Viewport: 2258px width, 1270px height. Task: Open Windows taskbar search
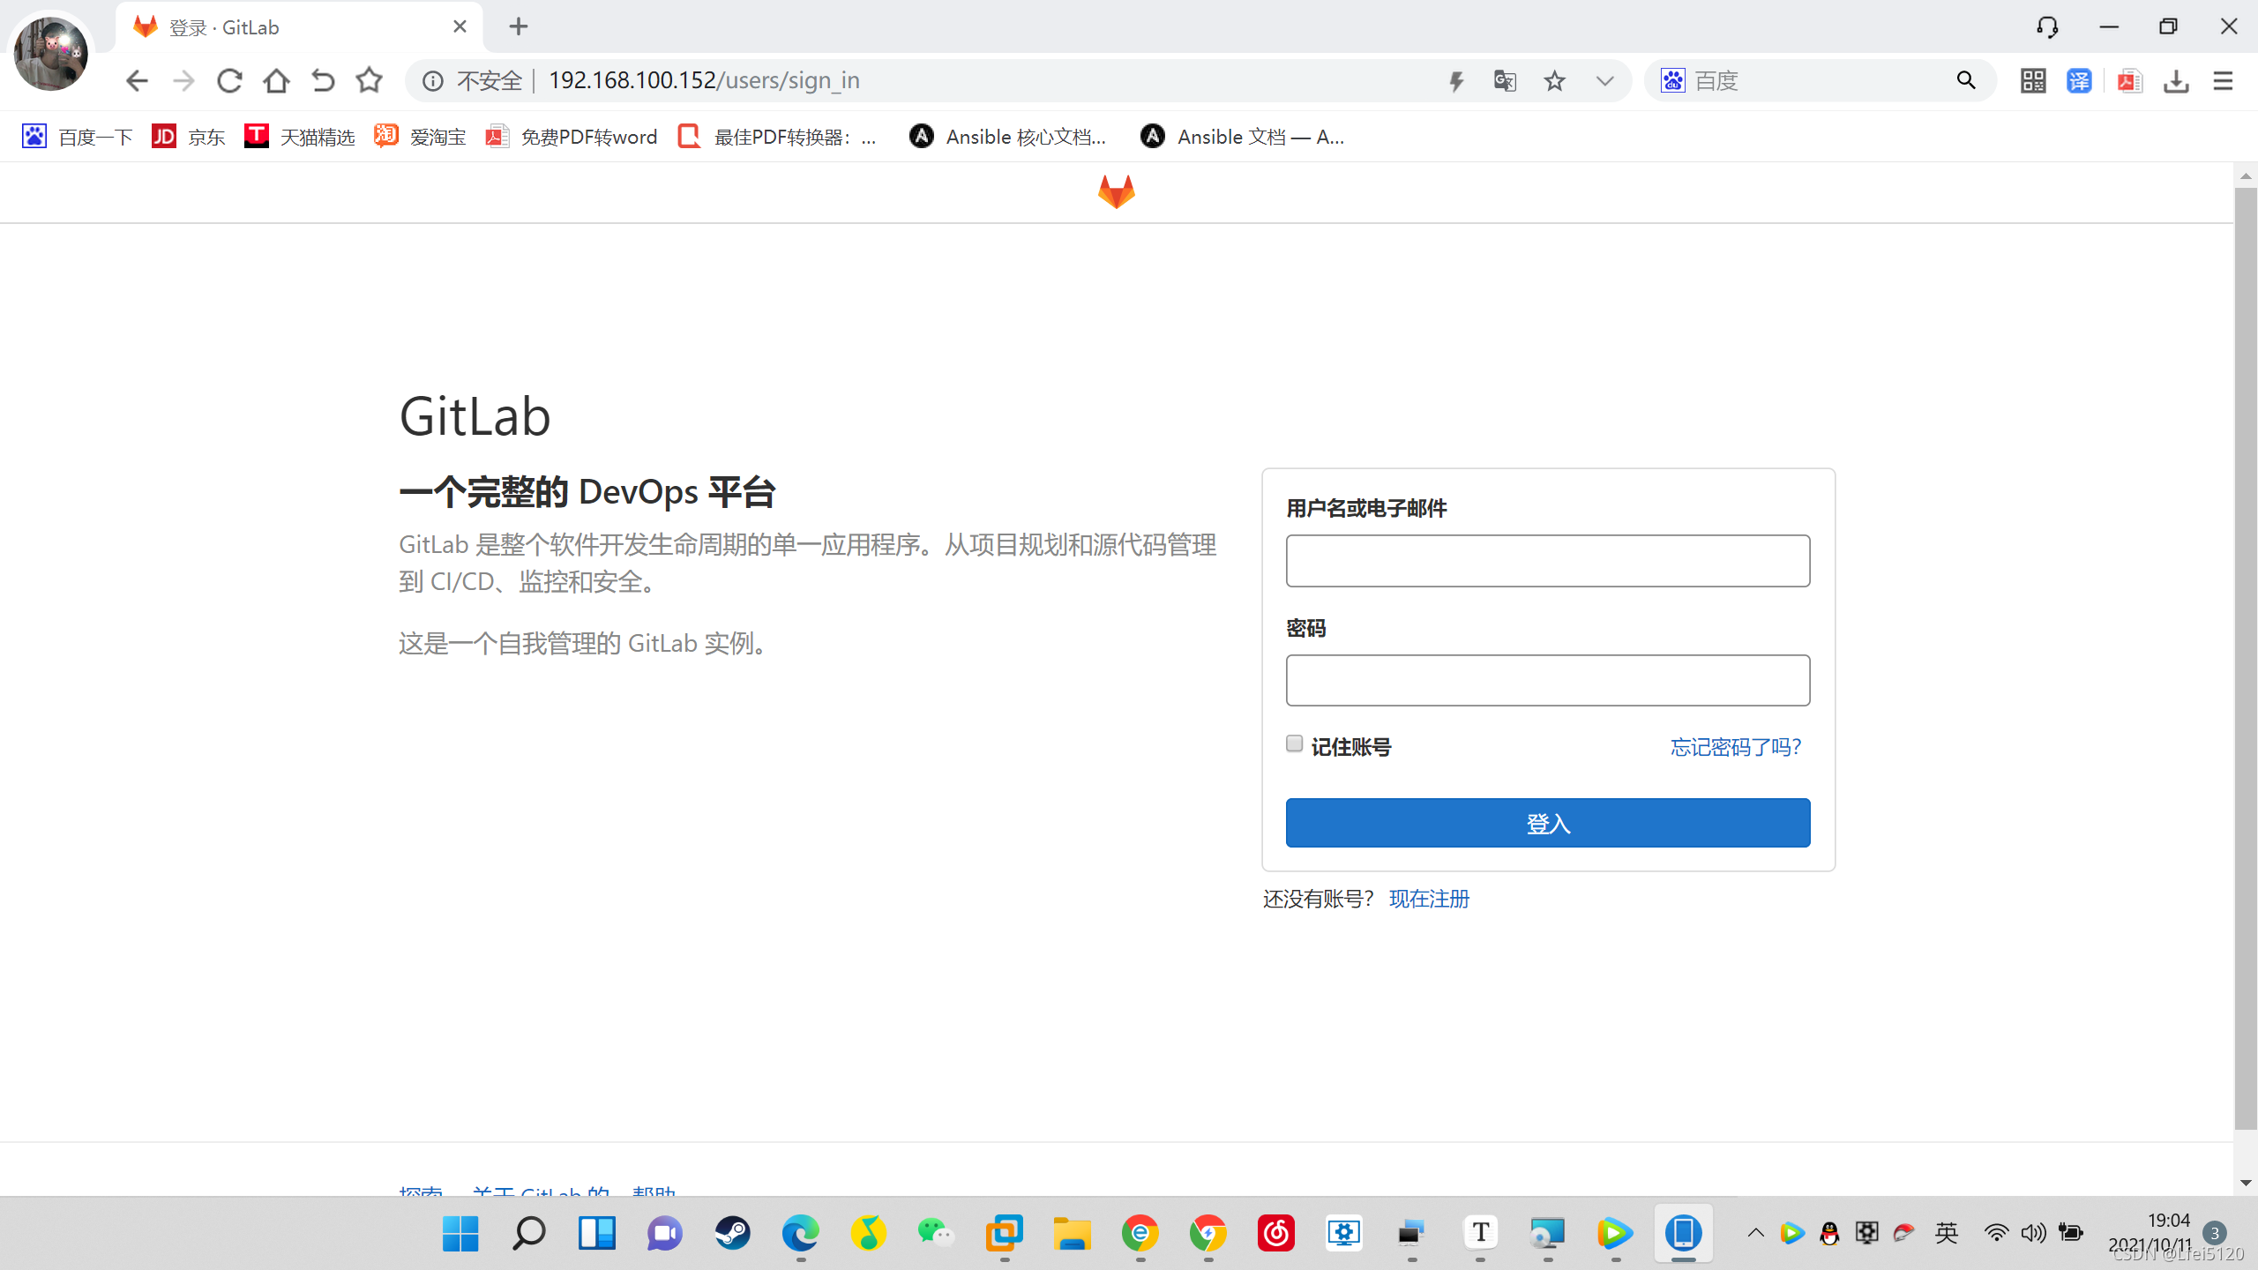tap(528, 1233)
